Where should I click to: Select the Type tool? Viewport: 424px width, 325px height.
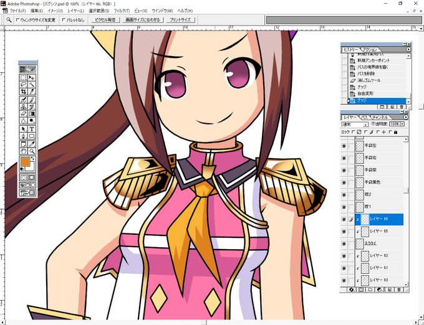point(32,129)
